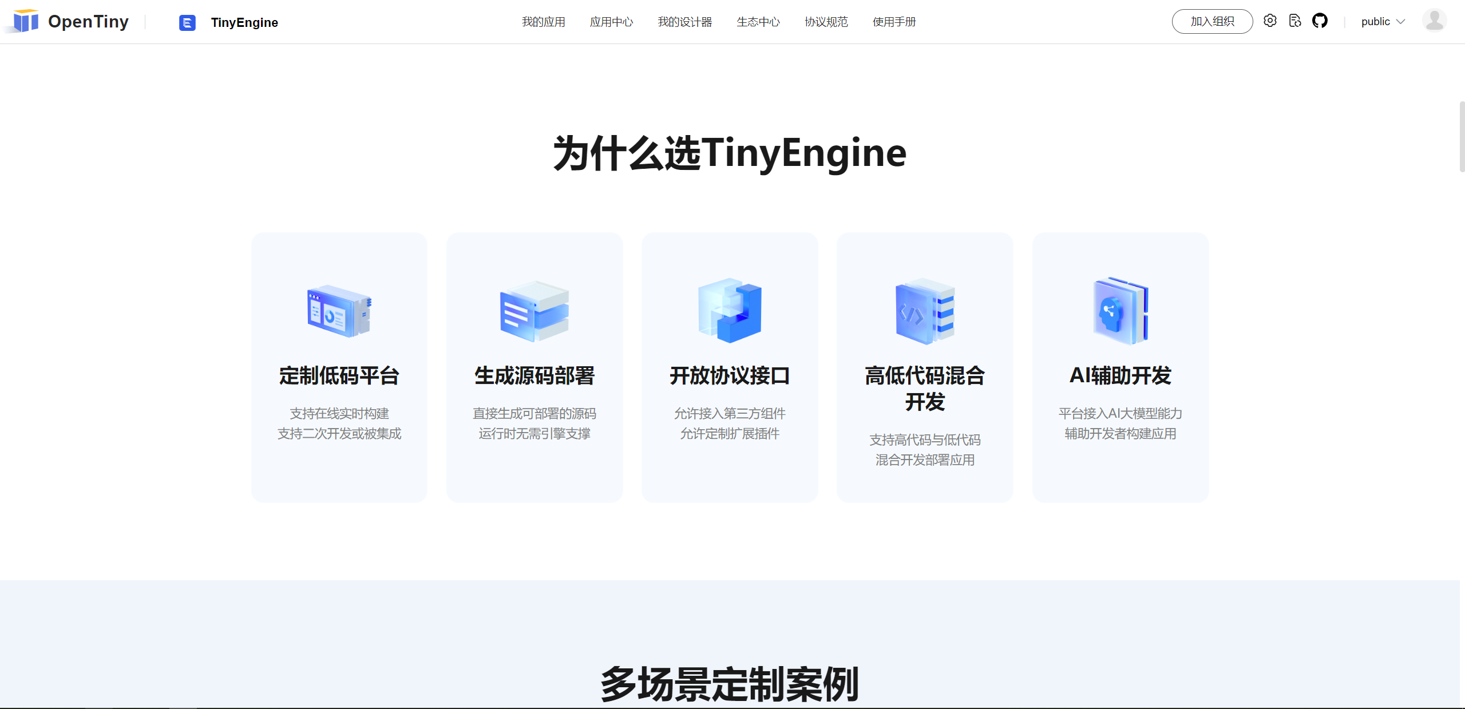Click the 定制低码平台 card illustration
The width and height of the screenshot is (1465, 709).
pyautogui.click(x=339, y=311)
